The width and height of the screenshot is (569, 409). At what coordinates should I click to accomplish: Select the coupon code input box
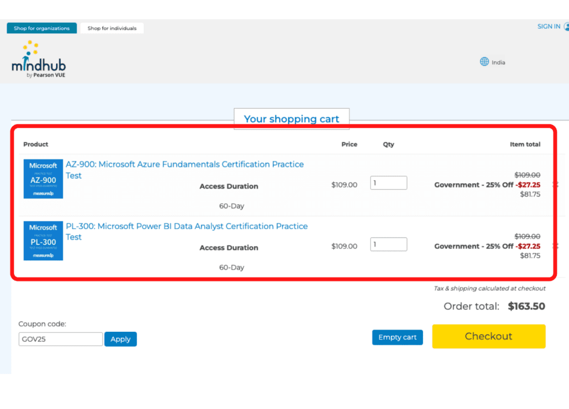point(60,339)
